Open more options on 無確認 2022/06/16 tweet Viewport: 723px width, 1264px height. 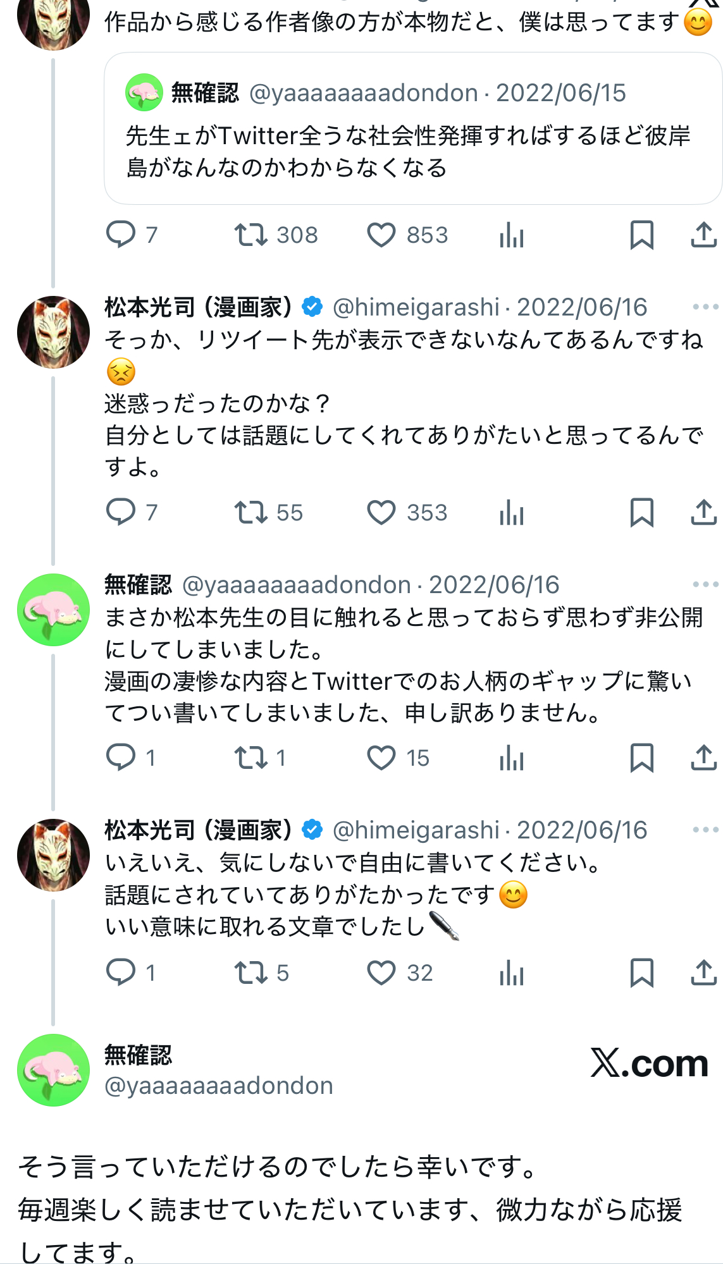coord(705,584)
